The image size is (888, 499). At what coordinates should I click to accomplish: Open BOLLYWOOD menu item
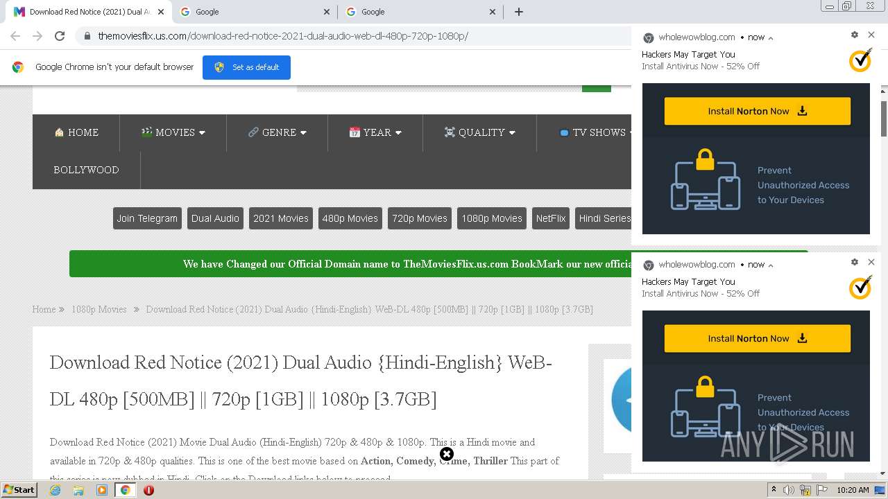[x=86, y=170]
